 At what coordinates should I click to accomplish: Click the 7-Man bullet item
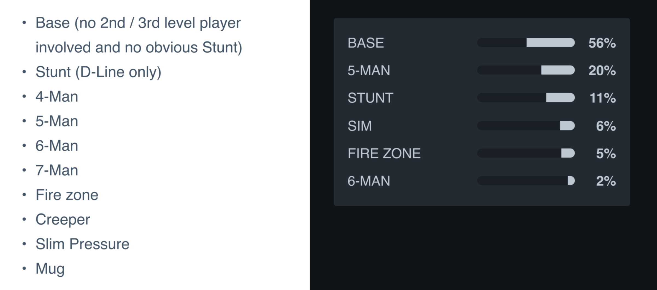click(x=57, y=170)
